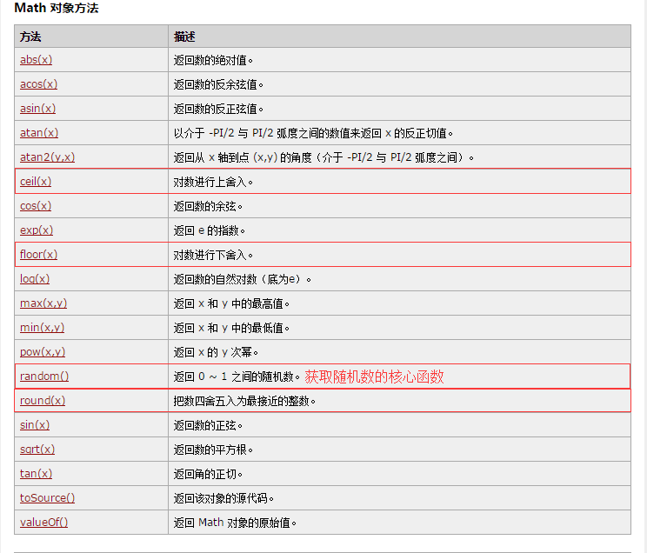Image resolution: width=647 pixels, height=553 pixels.
Task: Follow the pow(x,y) link
Action: (x=43, y=352)
